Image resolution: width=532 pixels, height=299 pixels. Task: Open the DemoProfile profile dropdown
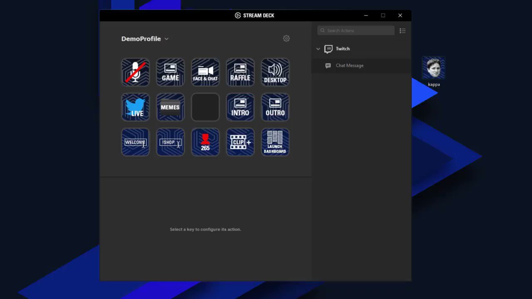coord(145,39)
